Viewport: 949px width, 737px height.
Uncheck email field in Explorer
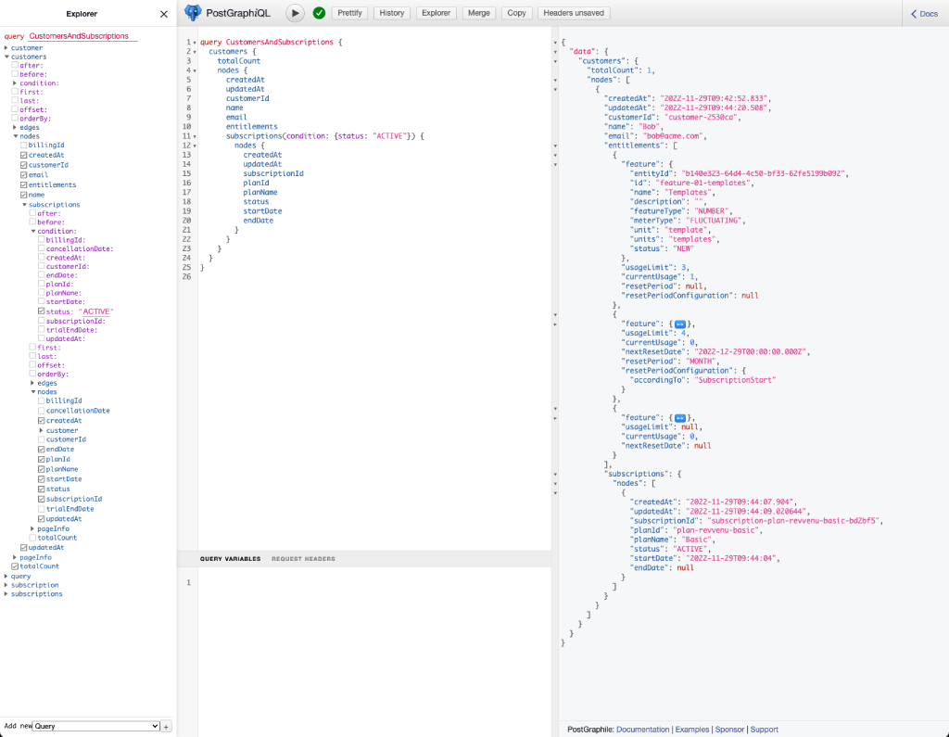[x=23, y=175]
